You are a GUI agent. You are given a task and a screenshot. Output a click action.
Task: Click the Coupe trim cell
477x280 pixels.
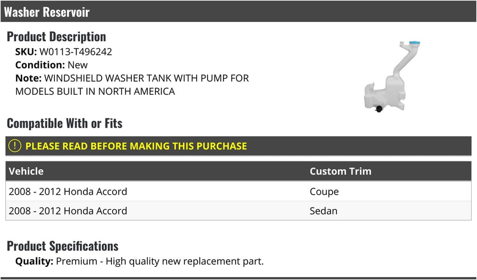(x=324, y=191)
